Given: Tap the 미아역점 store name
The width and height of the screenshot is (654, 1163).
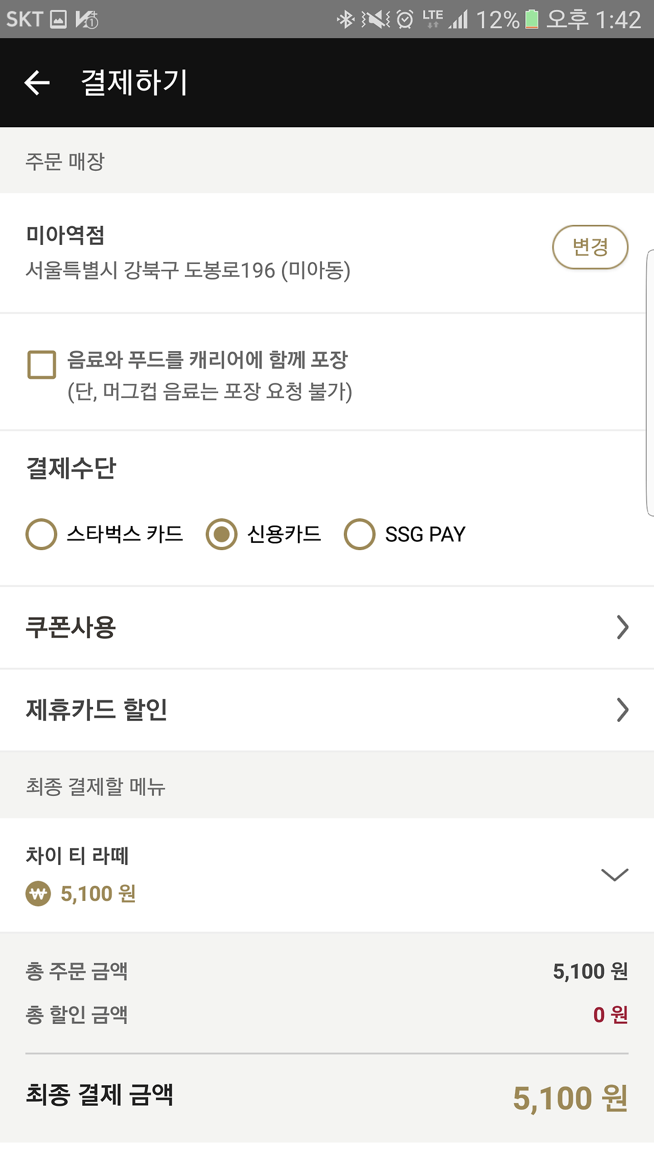Looking at the screenshot, I should click(x=65, y=235).
